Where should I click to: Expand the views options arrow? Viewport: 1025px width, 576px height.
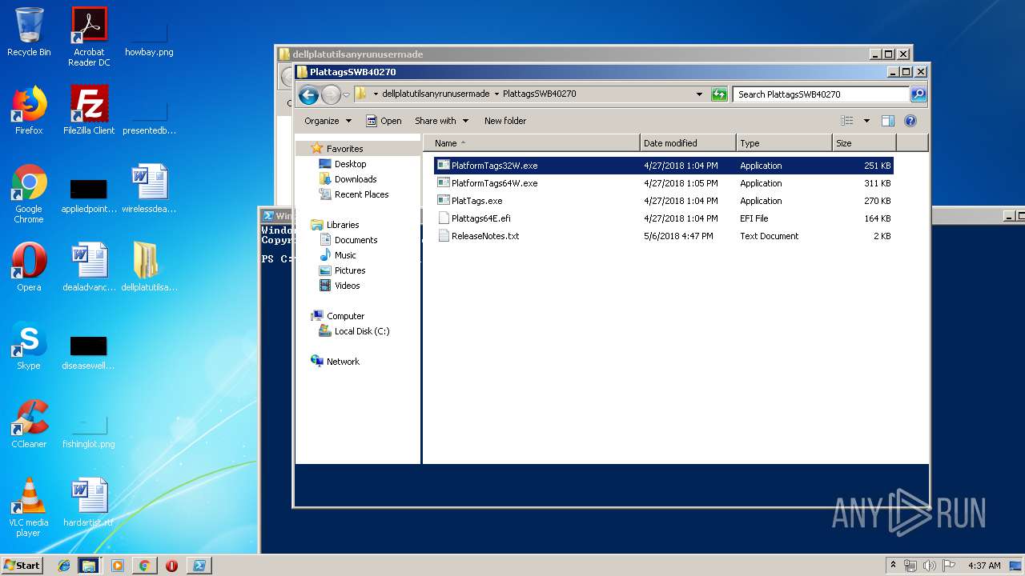click(866, 121)
